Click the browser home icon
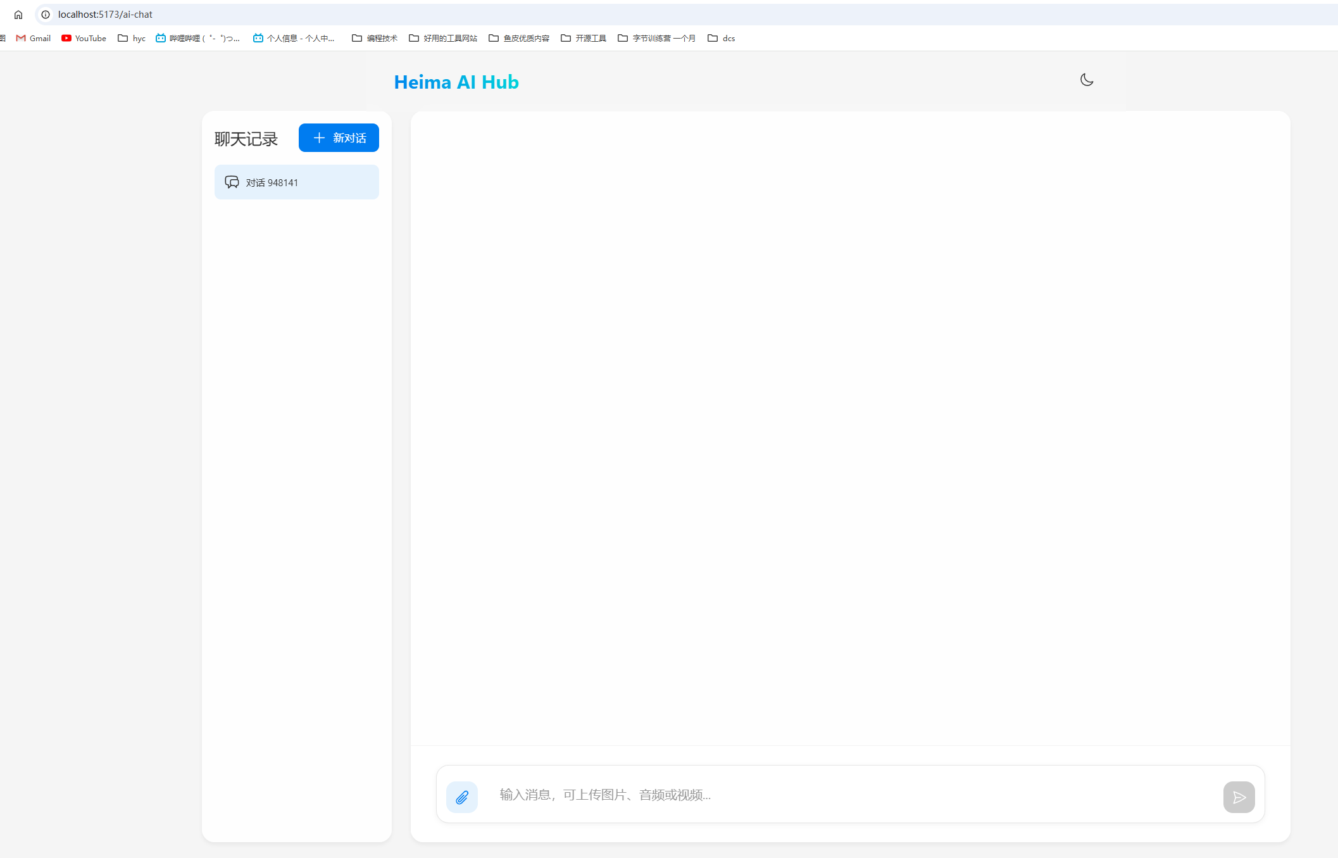 pos(18,15)
